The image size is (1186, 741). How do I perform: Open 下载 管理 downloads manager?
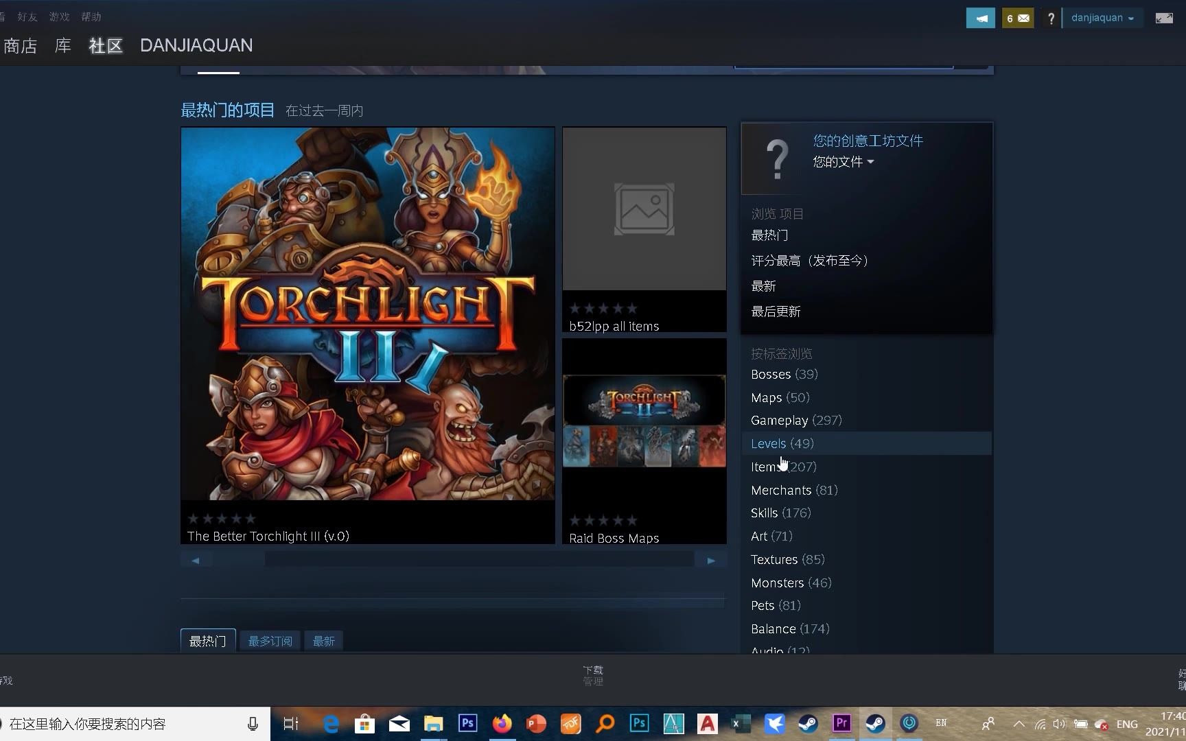pyautogui.click(x=593, y=675)
